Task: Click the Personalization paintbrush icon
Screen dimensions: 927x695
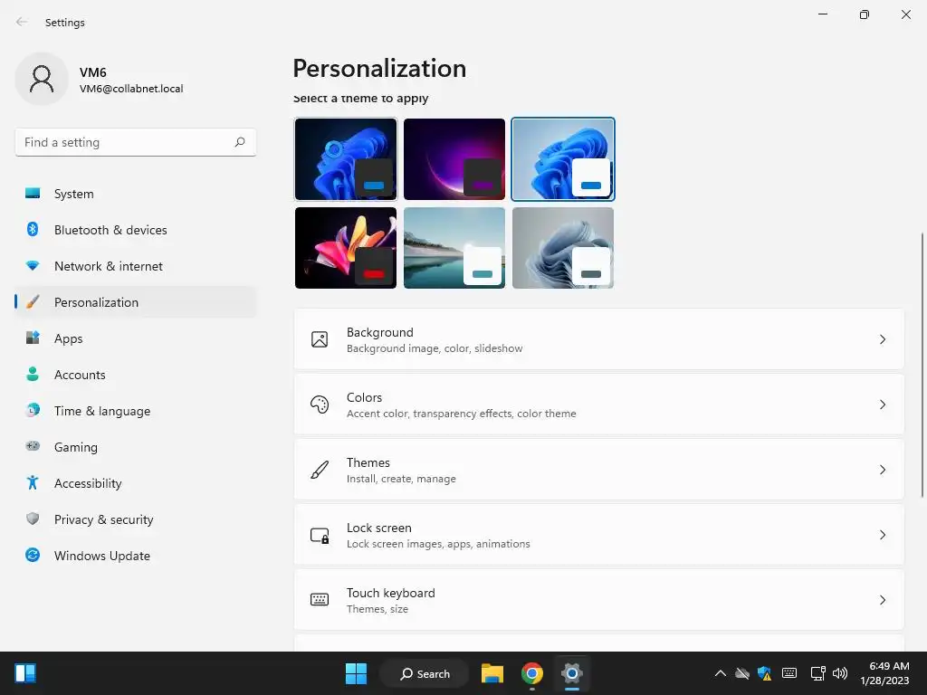Action: [33, 302]
